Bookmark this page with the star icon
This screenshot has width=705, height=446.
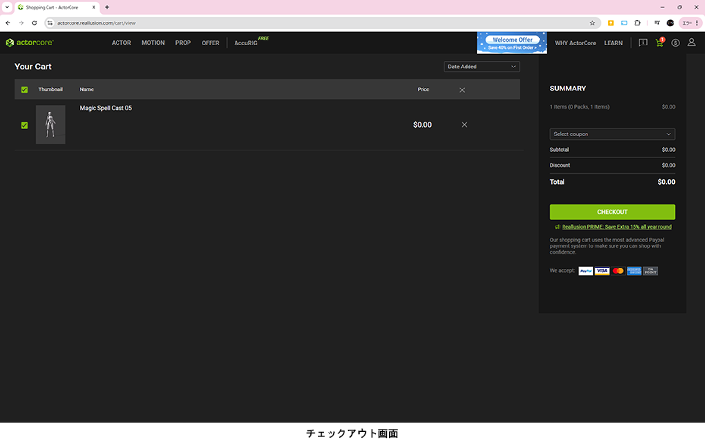click(x=592, y=23)
